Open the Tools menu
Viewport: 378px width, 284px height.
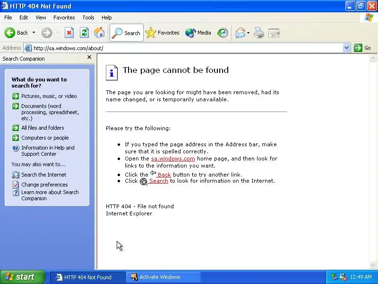(x=88, y=18)
